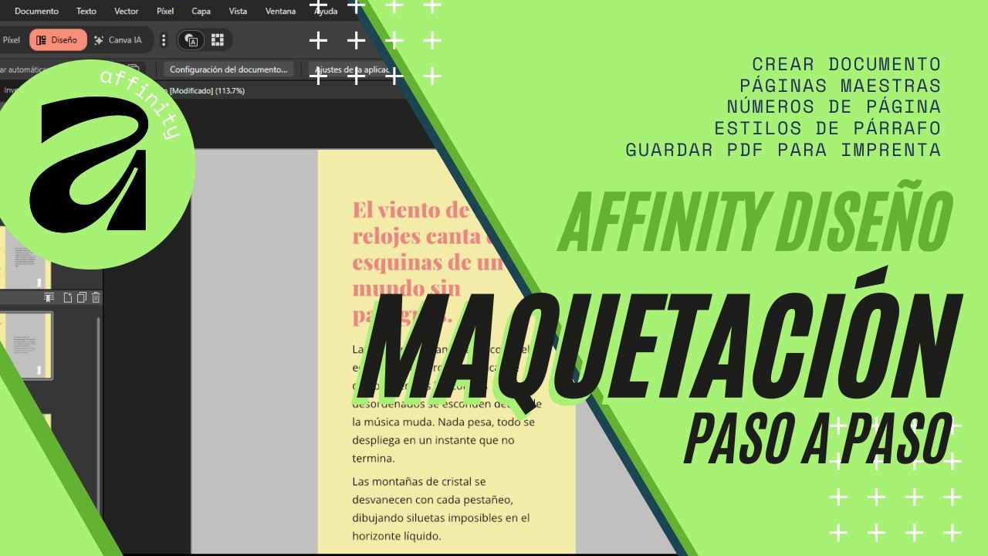The image size is (988, 556).
Task: Switch to the Canva IA tab
Action: pos(118,40)
